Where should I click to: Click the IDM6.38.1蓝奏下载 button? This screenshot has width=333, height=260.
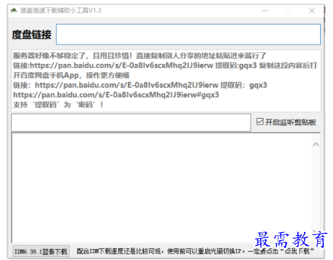[41, 251]
